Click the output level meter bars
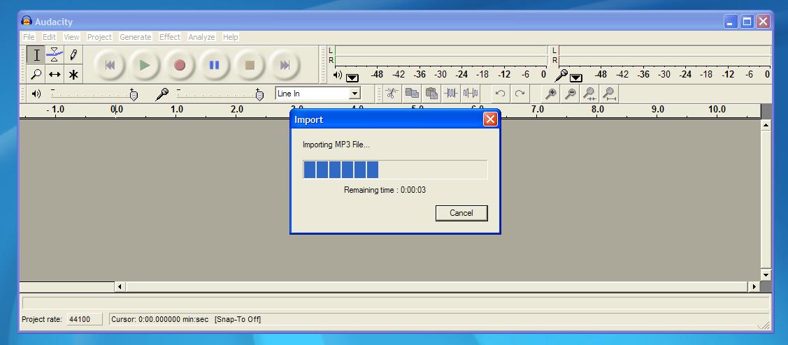Screen dimensions: 788x345 point(440,56)
